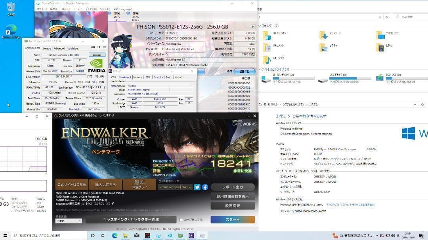Toggle the UEFI checkbox in GPU-Z
This screenshot has height=240, width=428.
pos(96,77)
